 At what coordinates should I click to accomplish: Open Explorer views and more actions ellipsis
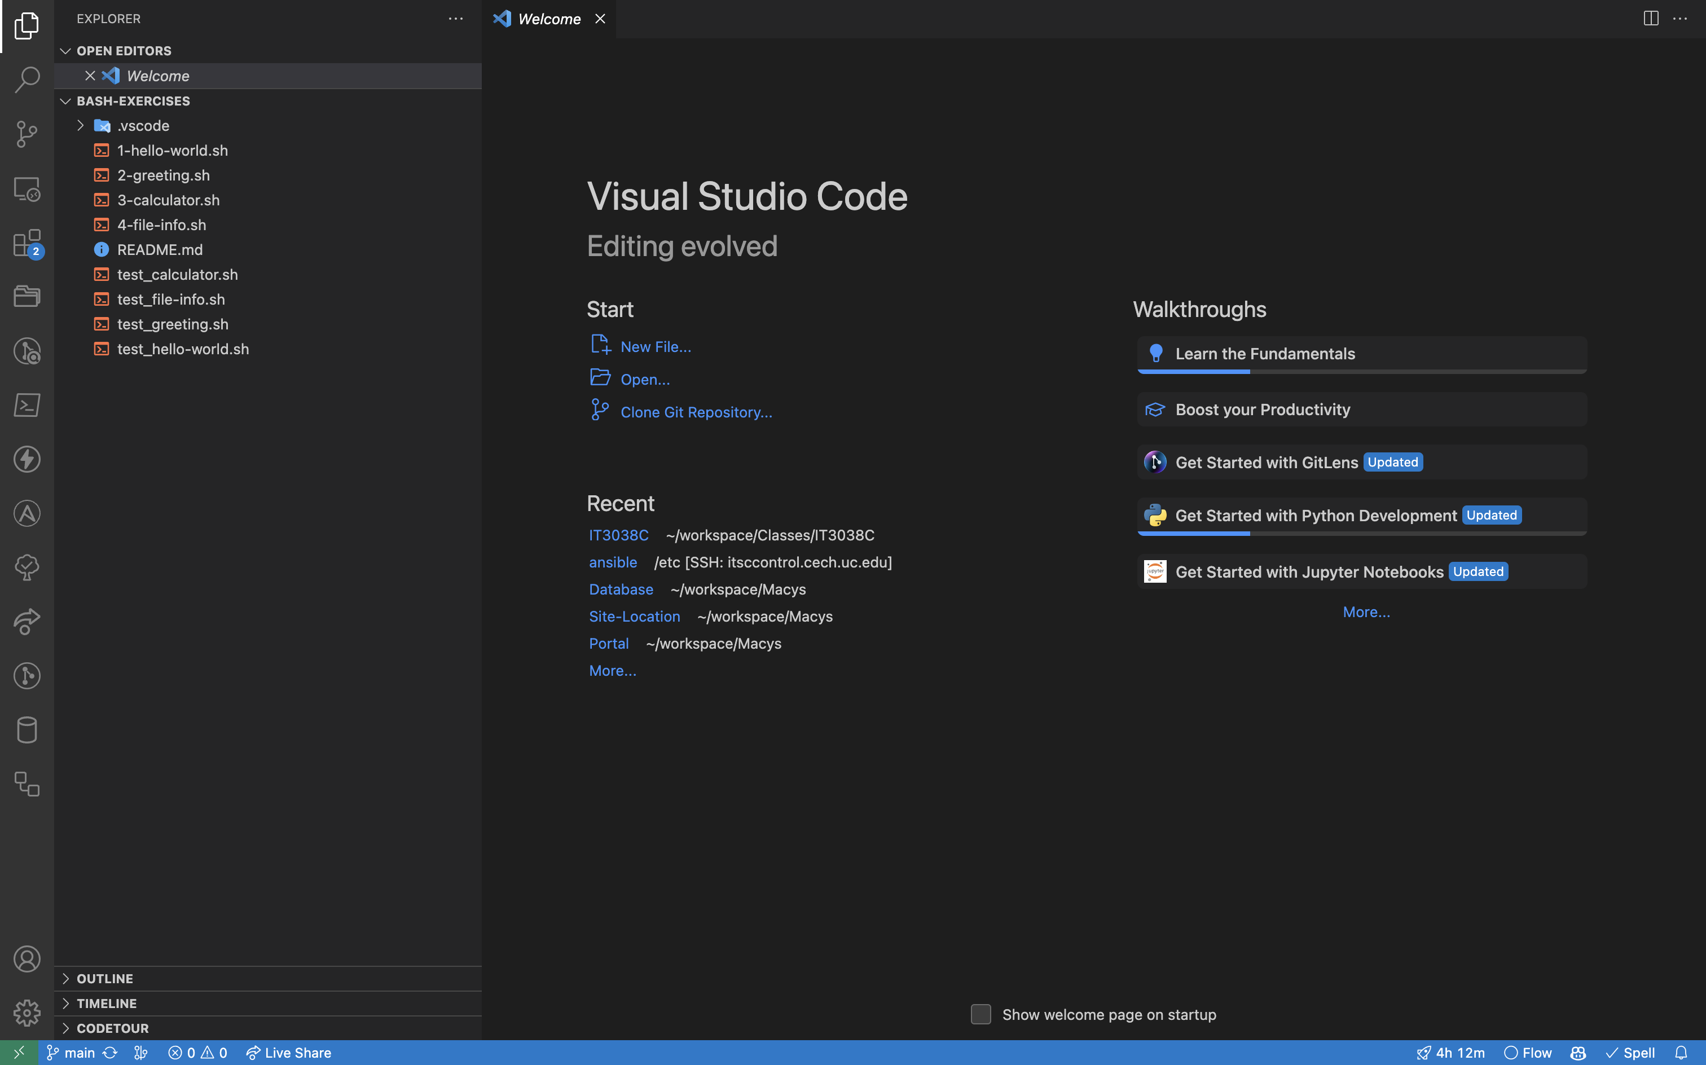click(x=456, y=18)
